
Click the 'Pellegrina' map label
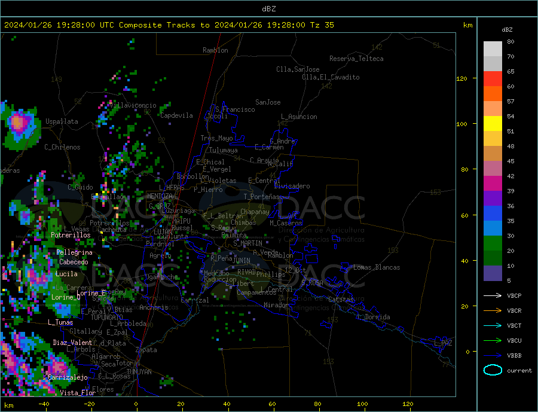75,252
